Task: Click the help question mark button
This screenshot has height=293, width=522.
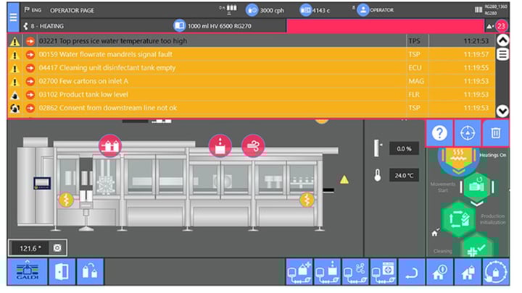Action: 439,133
